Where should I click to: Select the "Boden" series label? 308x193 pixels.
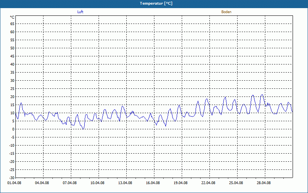click(226, 12)
